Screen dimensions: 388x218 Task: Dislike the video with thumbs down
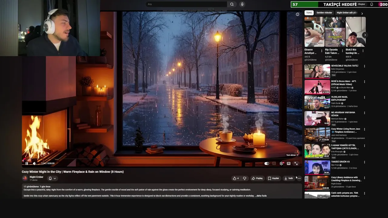[x=245, y=178]
